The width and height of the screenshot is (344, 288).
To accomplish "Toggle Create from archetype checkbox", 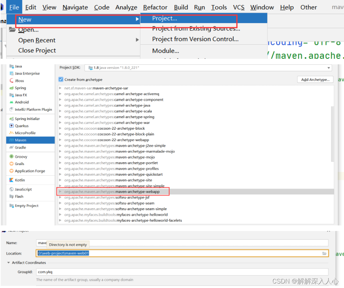I will coord(61,79).
